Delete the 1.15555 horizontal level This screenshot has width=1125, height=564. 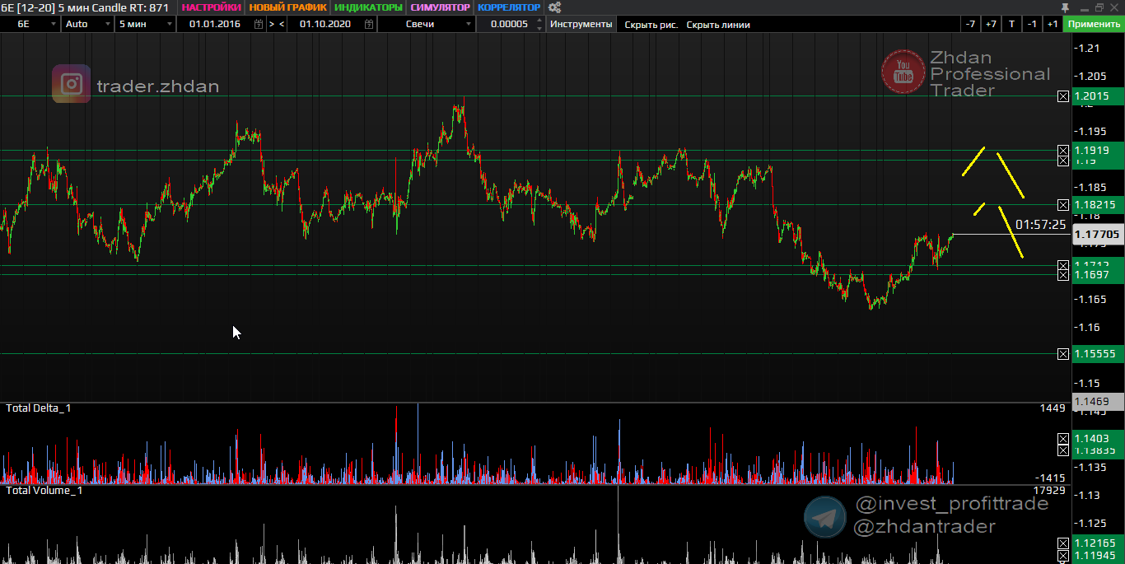[x=1063, y=354]
